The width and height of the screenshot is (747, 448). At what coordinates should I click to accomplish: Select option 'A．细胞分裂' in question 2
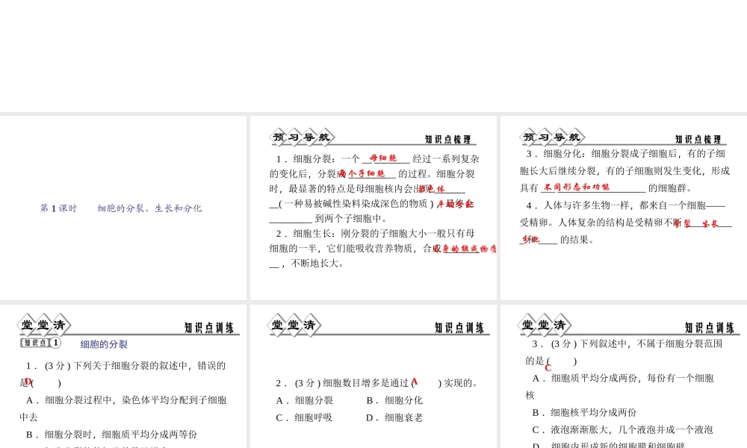(x=304, y=400)
